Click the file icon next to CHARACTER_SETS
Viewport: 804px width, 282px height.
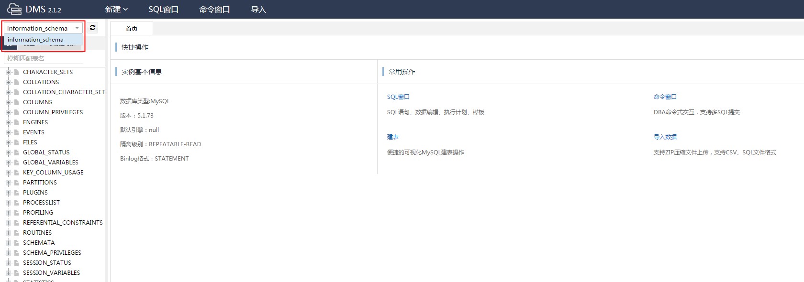click(17, 72)
